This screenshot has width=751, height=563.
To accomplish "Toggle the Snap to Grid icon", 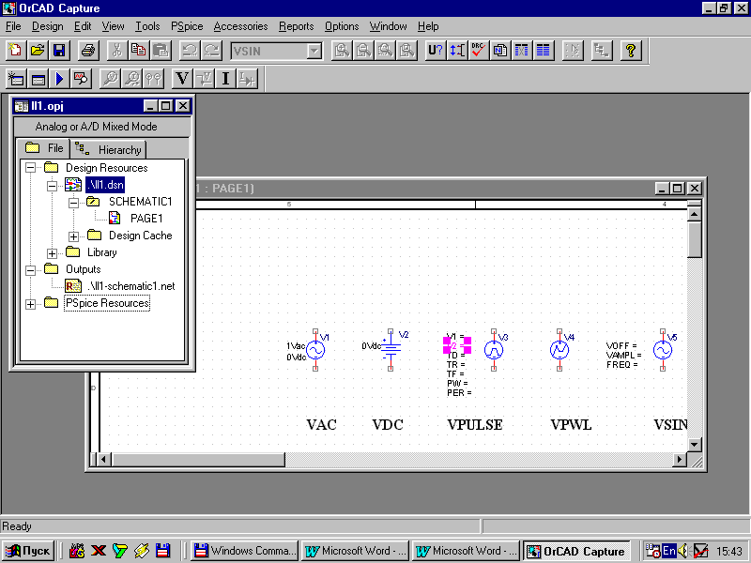I will pyautogui.click(x=573, y=51).
